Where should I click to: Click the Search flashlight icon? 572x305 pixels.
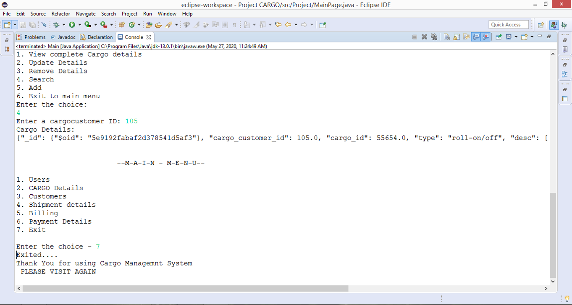168,25
